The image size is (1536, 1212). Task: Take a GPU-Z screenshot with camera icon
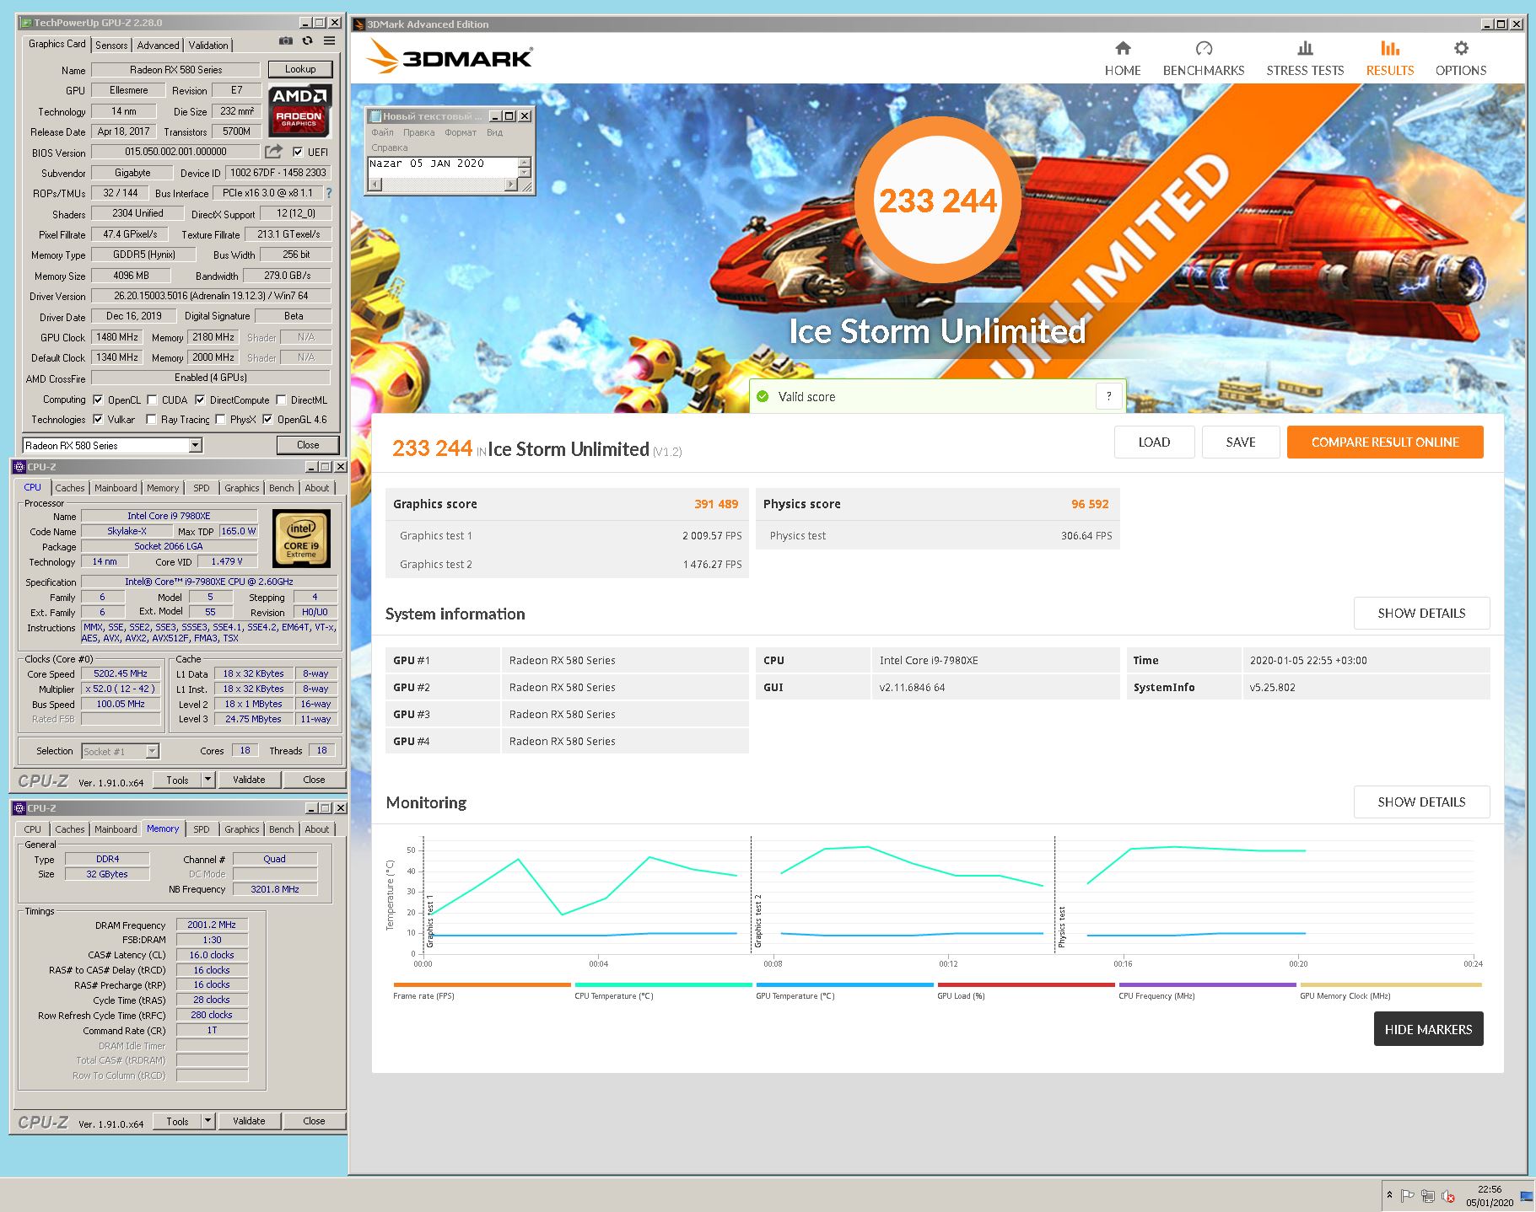tap(286, 40)
